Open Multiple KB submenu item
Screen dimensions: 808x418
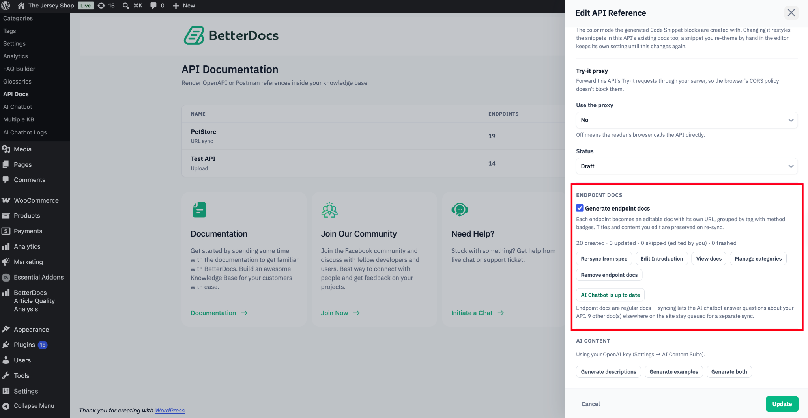[19, 119]
